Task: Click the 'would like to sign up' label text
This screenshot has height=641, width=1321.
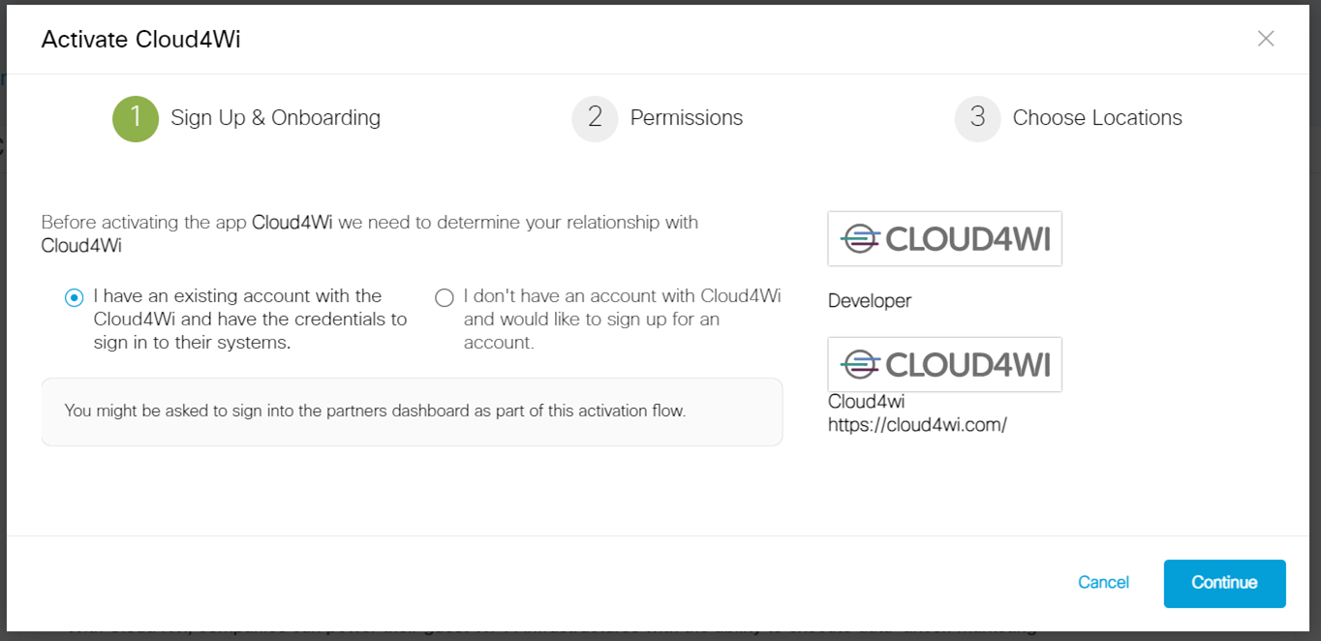Action: 622,319
